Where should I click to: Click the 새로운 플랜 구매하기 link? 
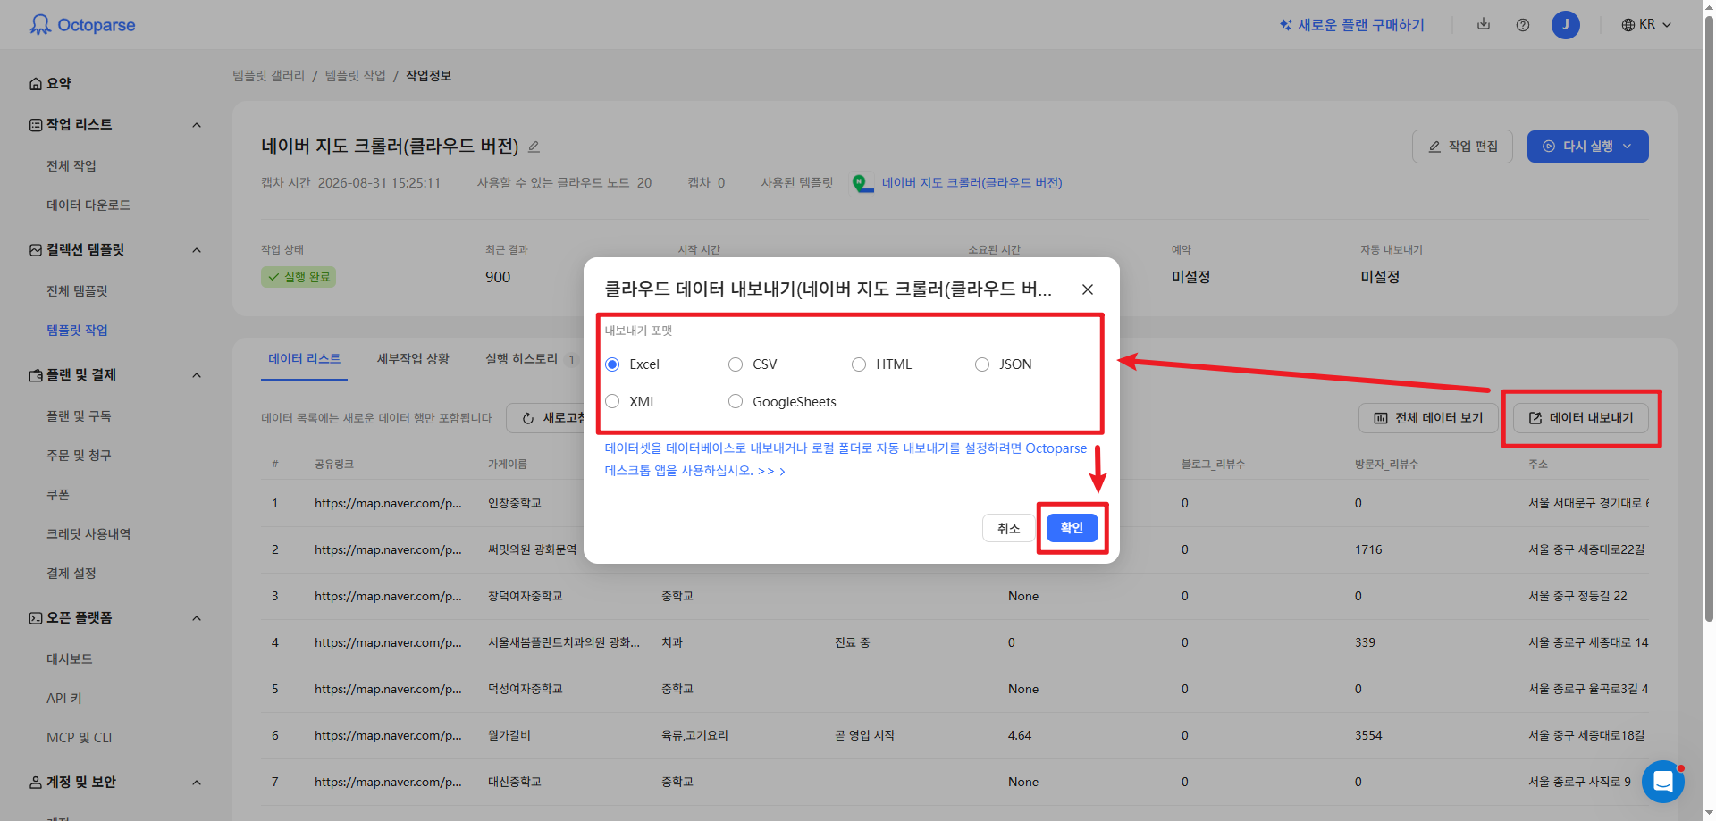(x=1361, y=25)
